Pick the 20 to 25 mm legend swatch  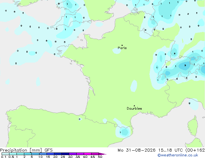click(x=58, y=154)
